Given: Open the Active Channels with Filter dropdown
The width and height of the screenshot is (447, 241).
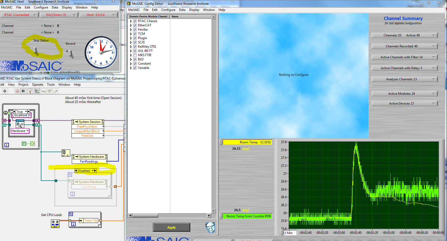Looking at the screenshot, I should [x=404, y=57].
